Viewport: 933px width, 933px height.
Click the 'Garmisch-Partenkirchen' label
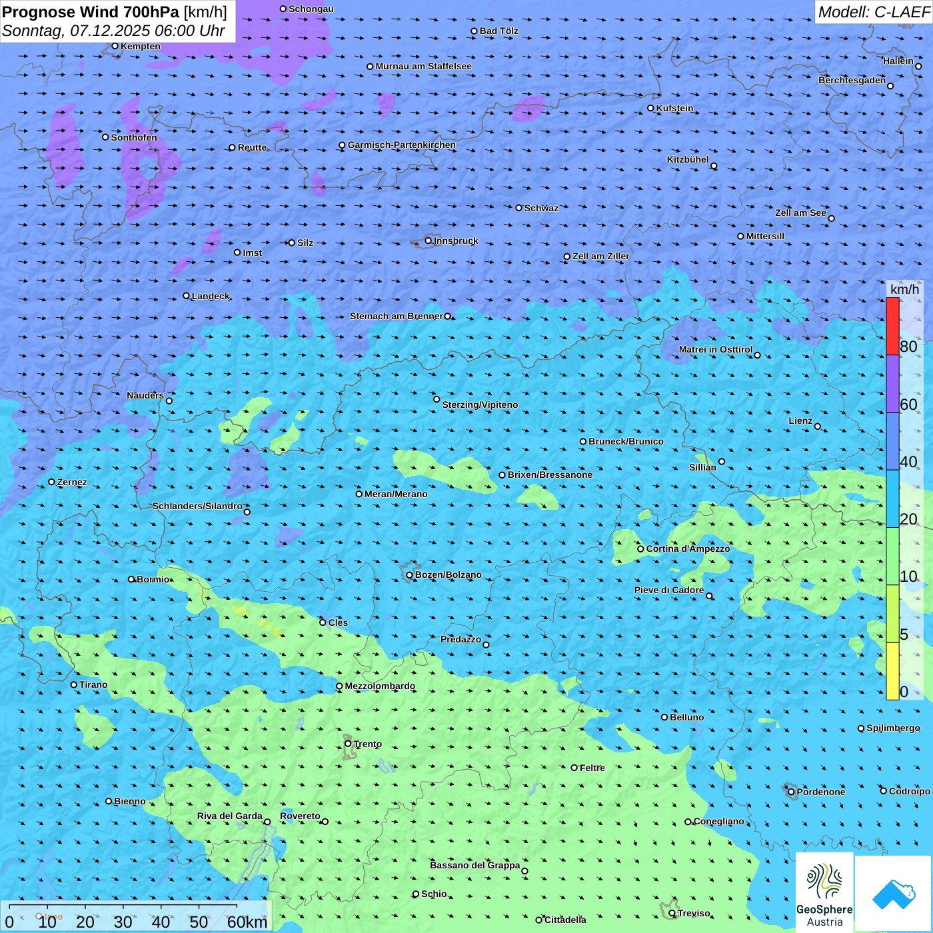[x=402, y=145]
